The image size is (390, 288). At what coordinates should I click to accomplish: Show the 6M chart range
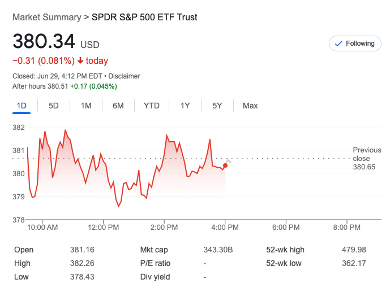click(118, 106)
